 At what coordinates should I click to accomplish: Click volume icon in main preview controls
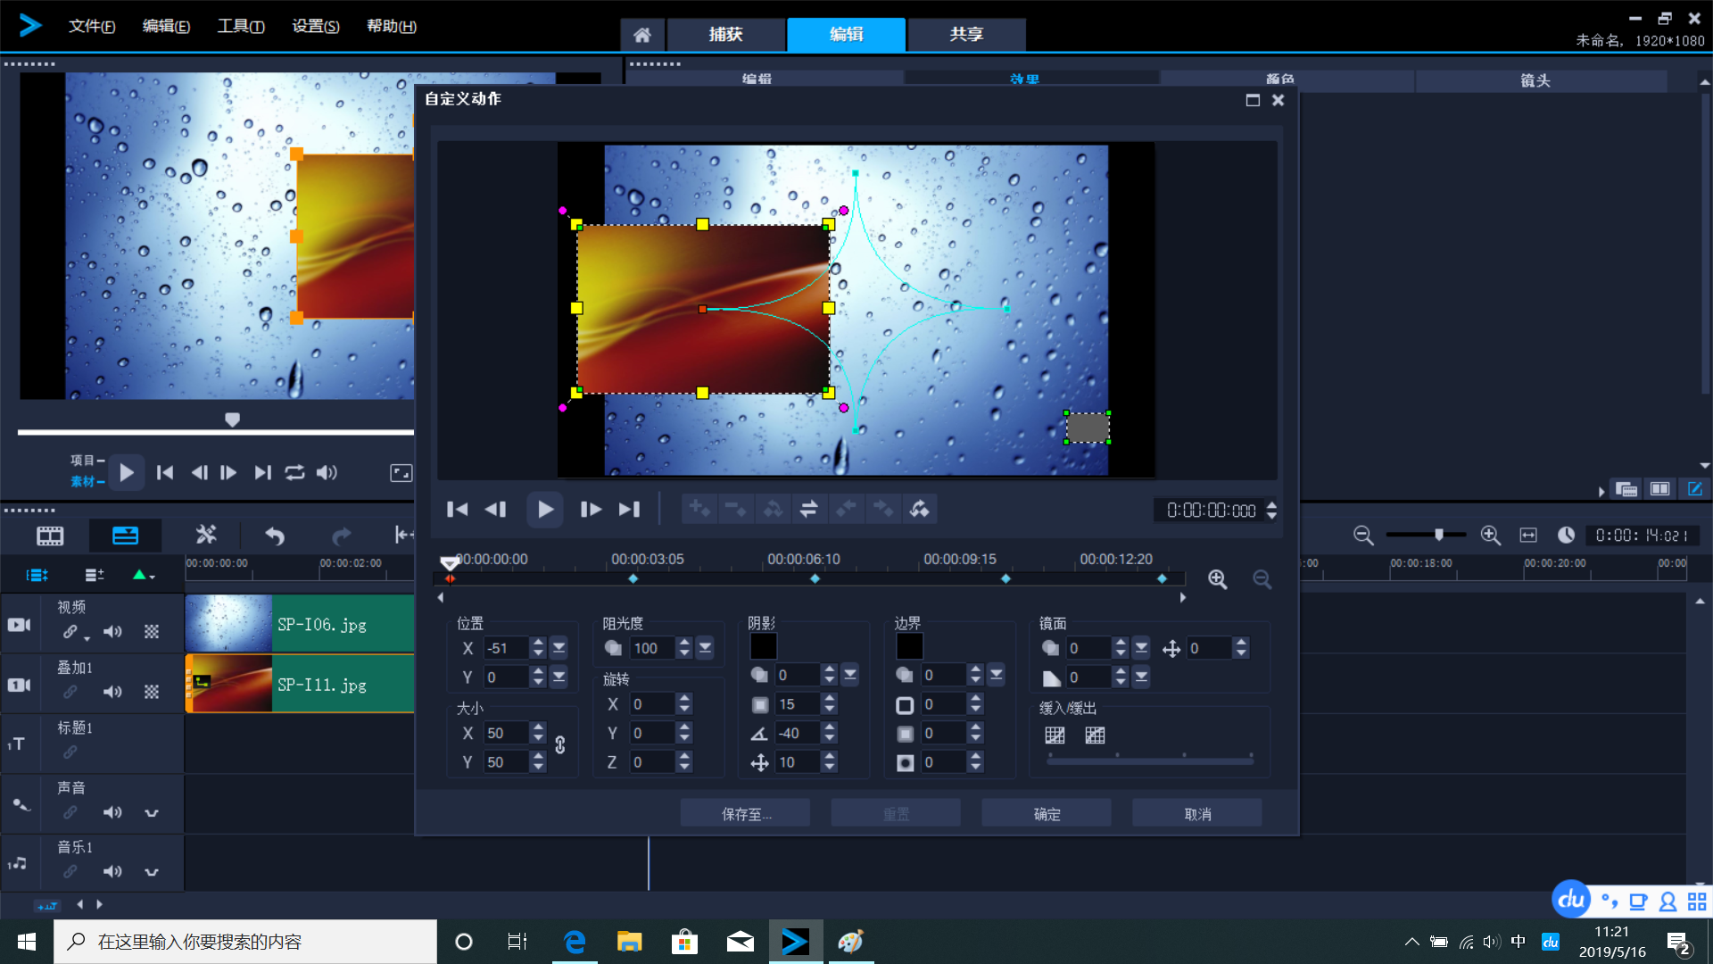[x=327, y=473]
